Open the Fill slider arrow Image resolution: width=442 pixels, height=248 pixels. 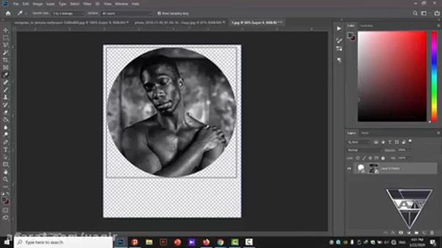tap(409, 158)
